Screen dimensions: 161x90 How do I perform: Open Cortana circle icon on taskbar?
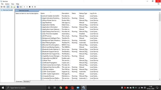pyautogui.click(x=49, y=88)
